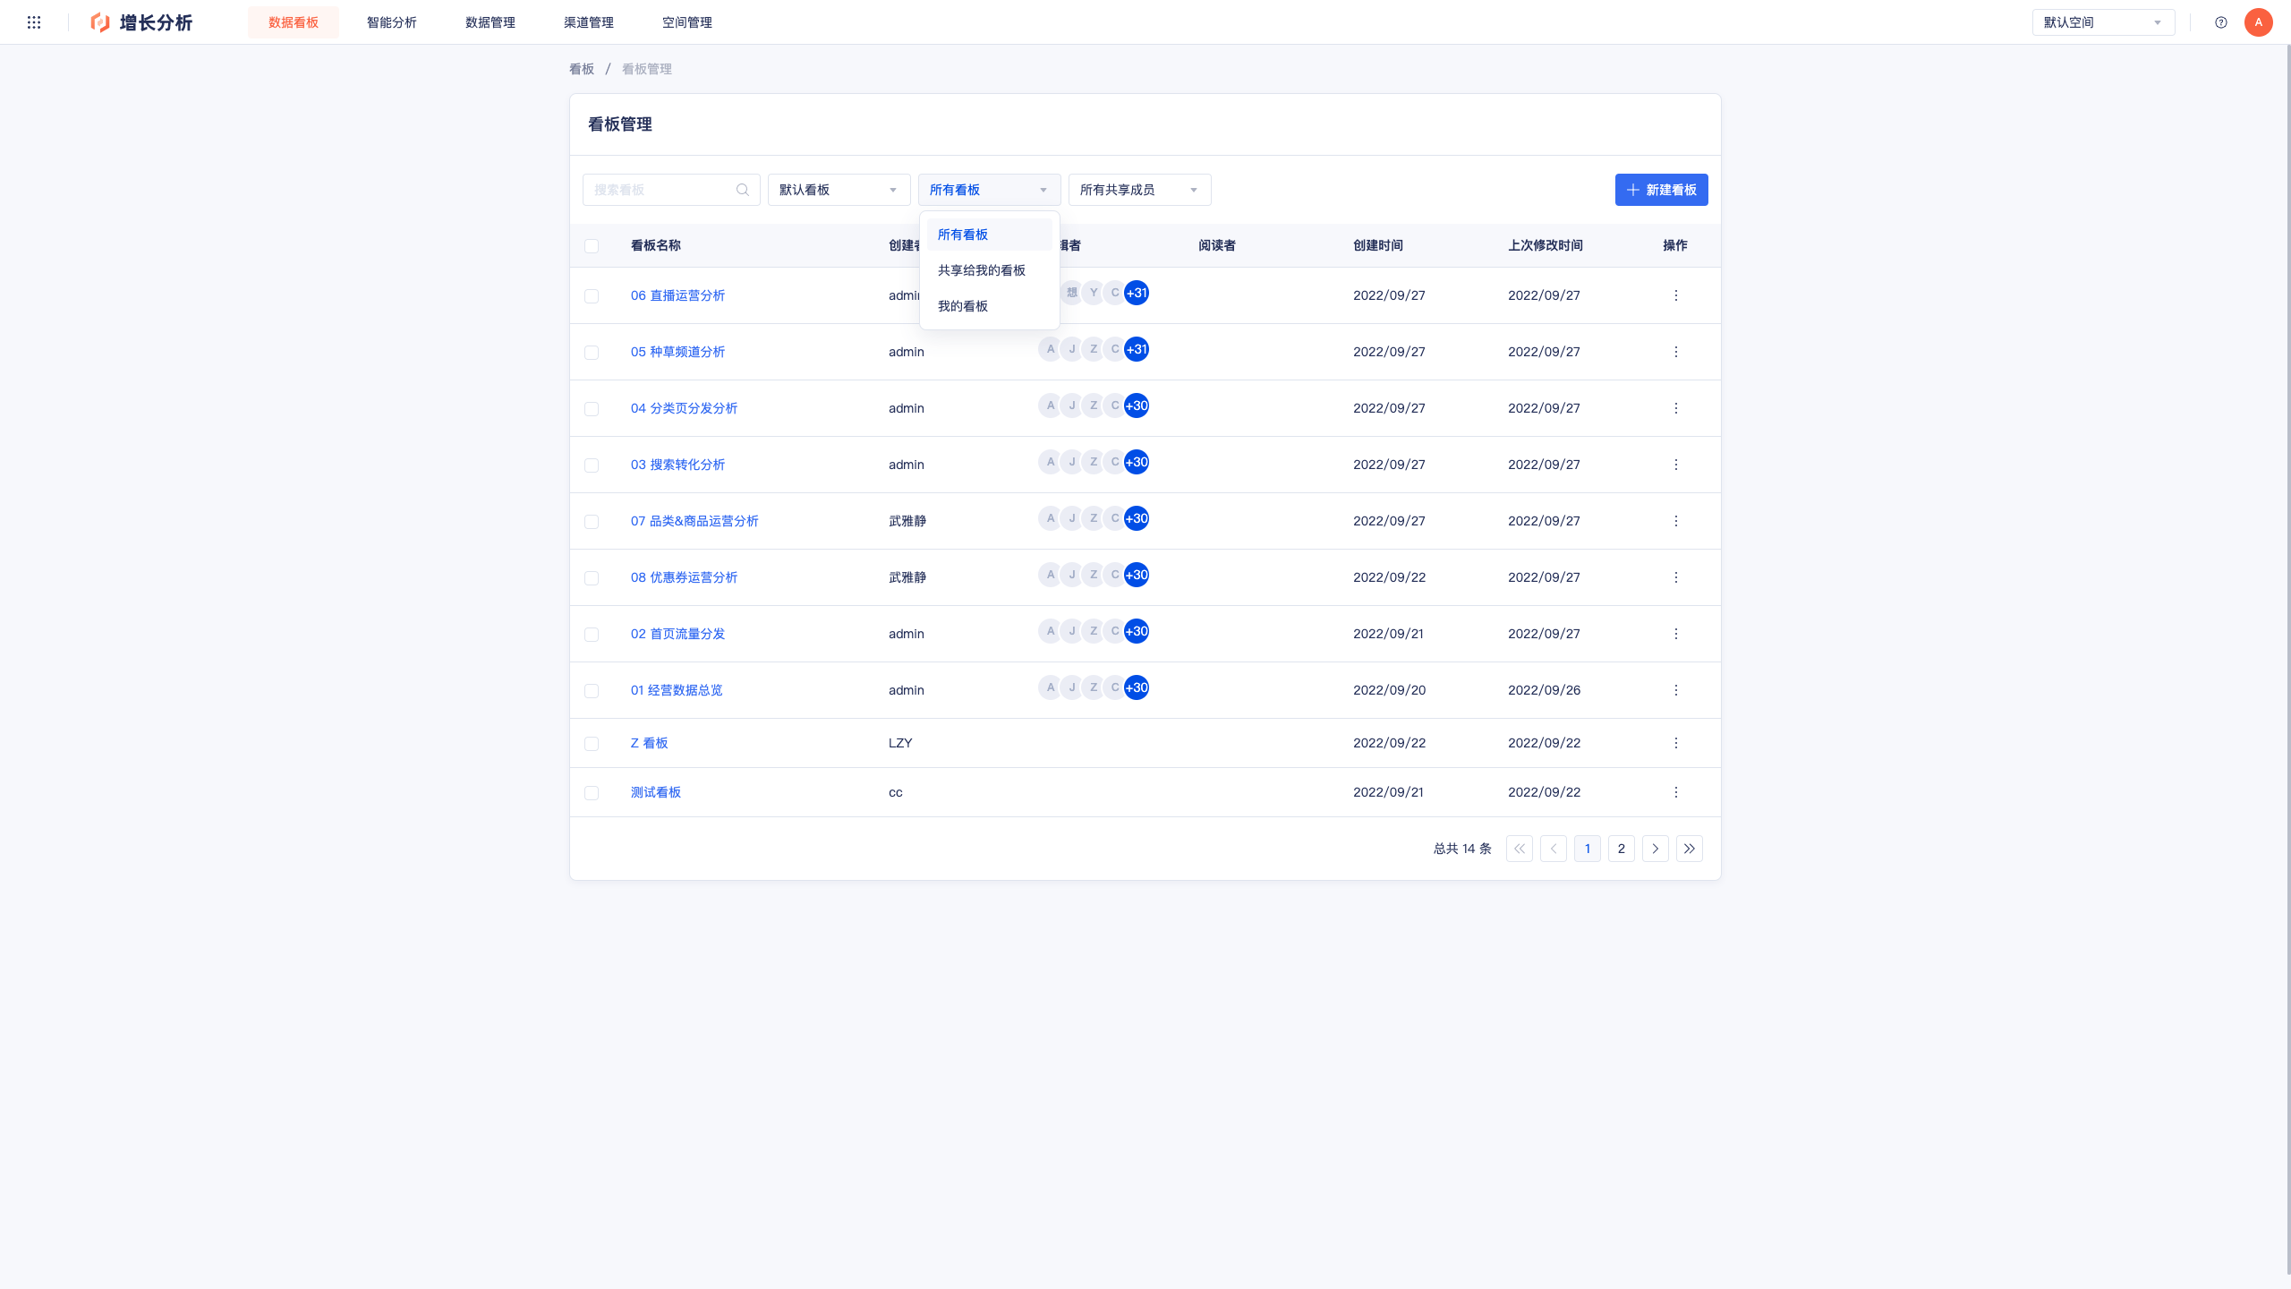Screen dimensions: 2291x1289
Task: Check the 07 品类&商品运营分析 row checkbox
Action: click(592, 522)
